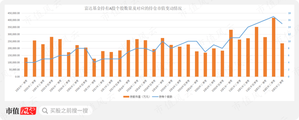Click the right axis value 6
The height and width of the screenshot is (120, 299).
point(289,55)
